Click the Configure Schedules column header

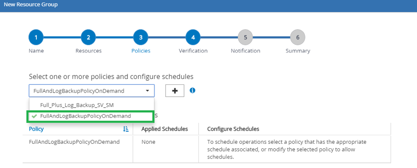pyautogui.click(x=233, y=129)
